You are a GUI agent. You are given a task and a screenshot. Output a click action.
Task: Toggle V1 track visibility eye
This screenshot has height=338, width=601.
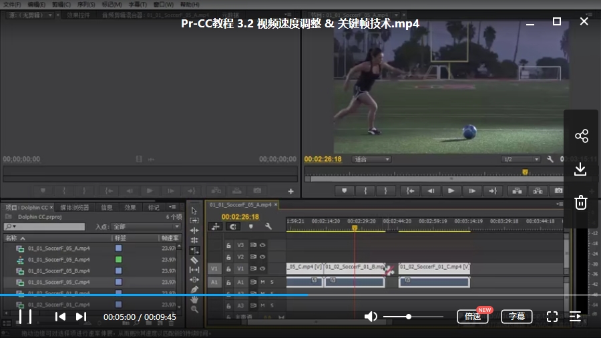pyautogui.click(x=262, y=269)
